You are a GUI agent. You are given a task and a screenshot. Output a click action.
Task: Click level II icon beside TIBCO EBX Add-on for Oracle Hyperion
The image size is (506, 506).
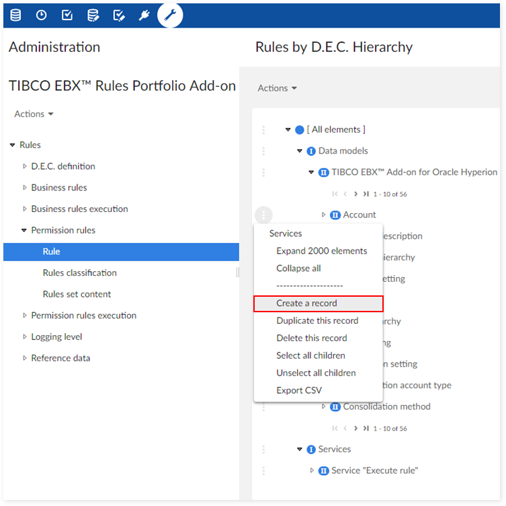(324, 172)
